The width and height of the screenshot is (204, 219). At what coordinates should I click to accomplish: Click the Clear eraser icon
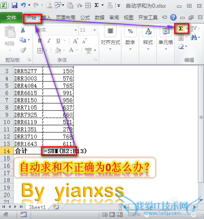coord(181,47)
